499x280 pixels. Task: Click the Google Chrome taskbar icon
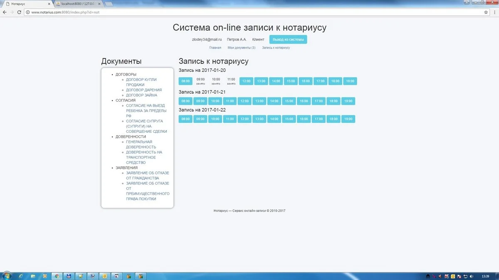(57, 275)
